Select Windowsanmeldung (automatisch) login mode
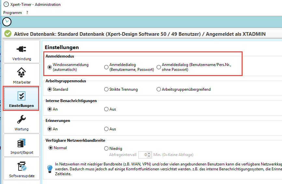 [50, 67]
